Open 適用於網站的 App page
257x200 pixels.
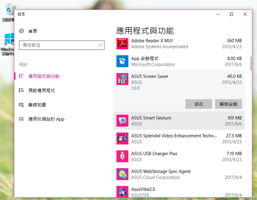coord(46,119)
